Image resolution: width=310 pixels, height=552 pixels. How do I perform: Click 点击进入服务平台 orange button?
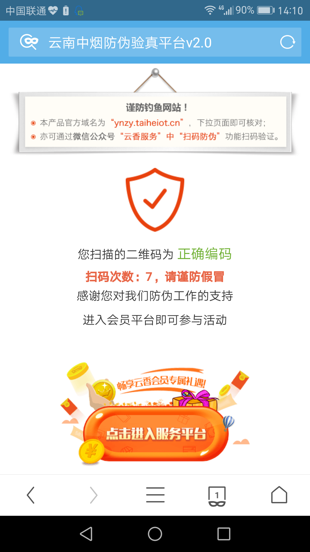[156, 434]
